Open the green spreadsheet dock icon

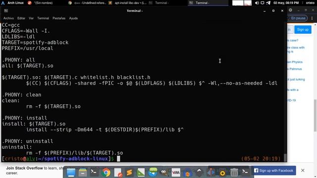(141, 173)
